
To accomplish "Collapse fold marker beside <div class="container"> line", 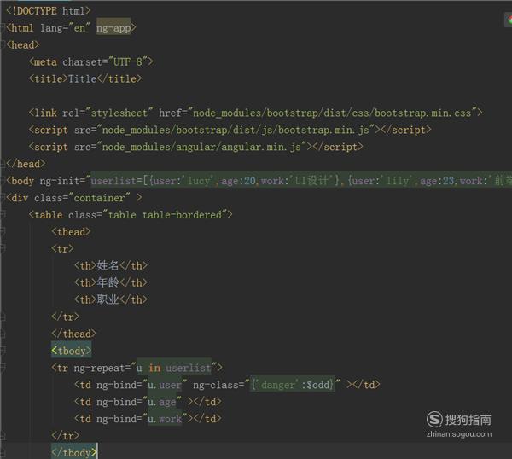I will tap(3, 198).
